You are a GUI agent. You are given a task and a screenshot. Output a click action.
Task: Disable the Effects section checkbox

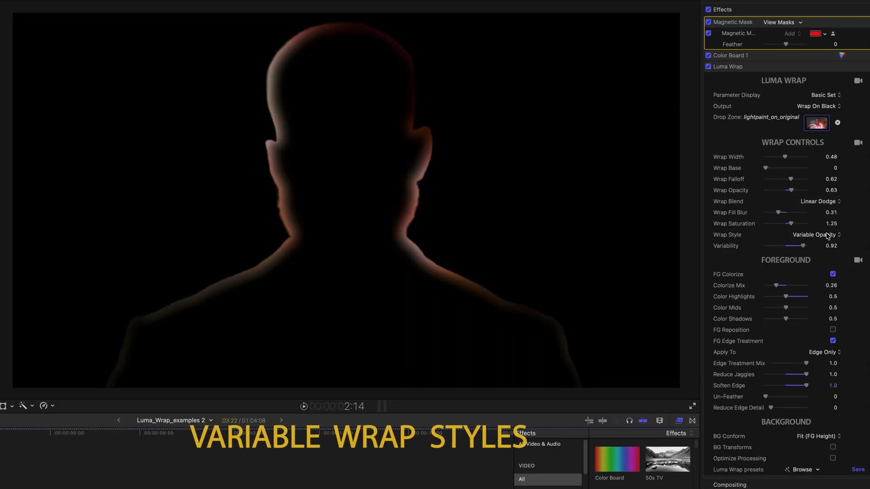pyautogui.click(x=708, y=10)
